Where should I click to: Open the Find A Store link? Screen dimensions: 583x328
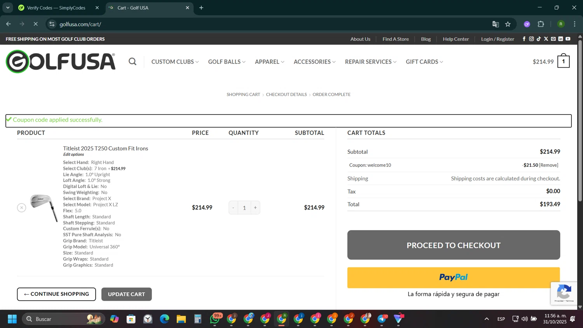396,39
